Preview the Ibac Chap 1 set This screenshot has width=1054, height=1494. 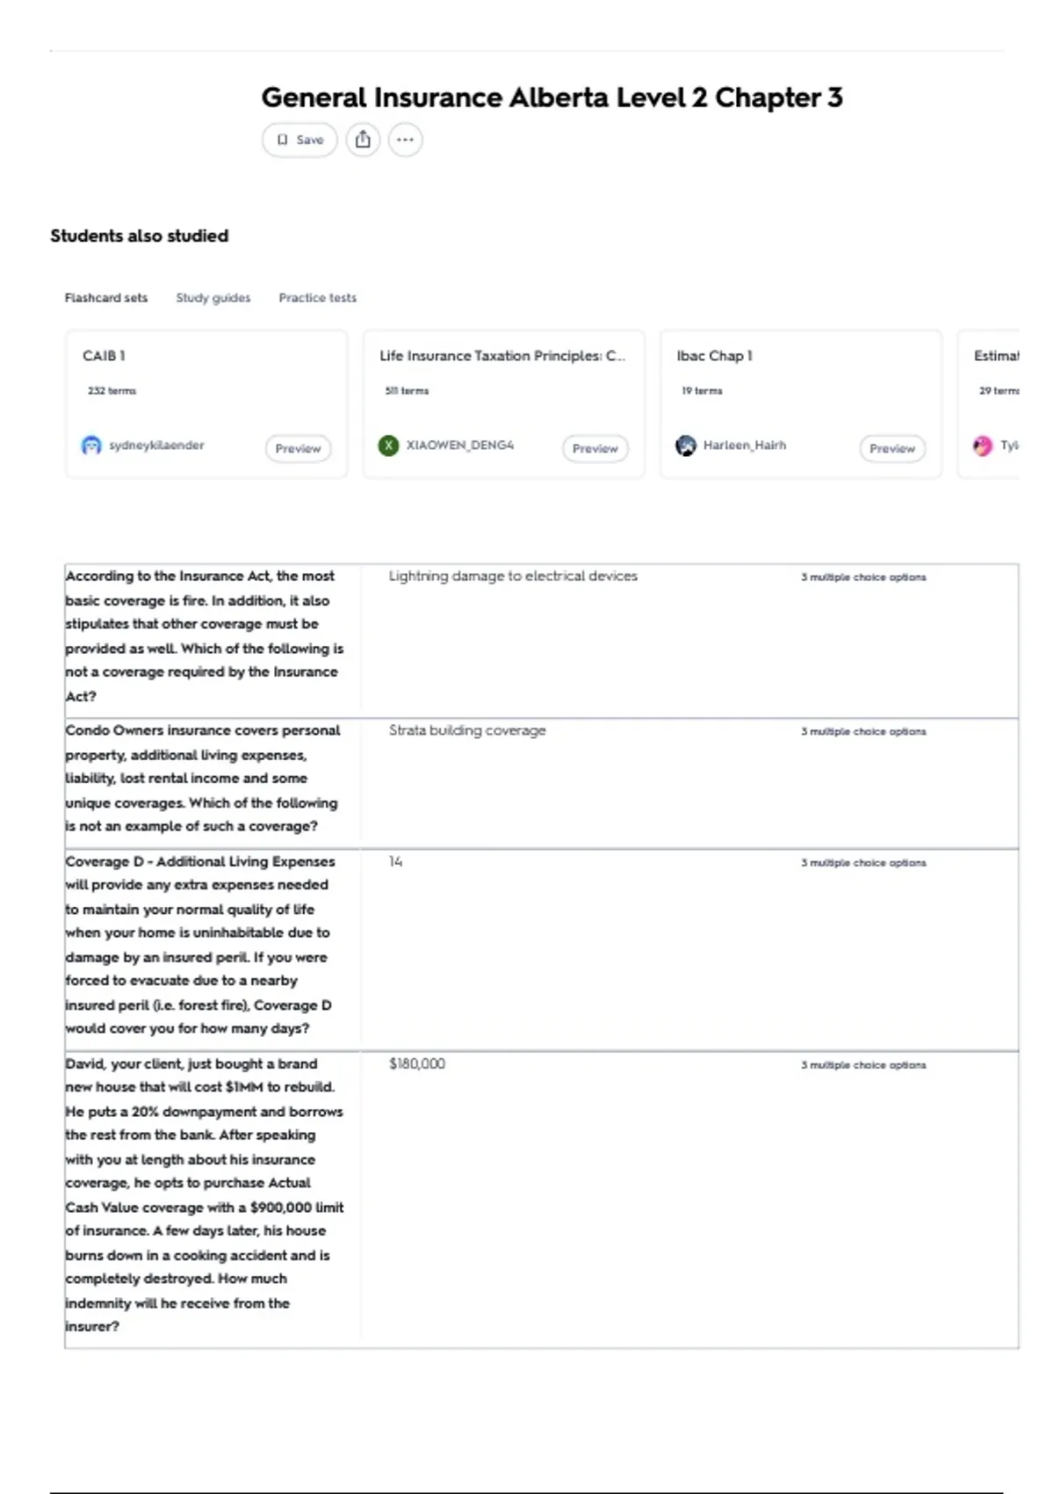tap(892, 448)
